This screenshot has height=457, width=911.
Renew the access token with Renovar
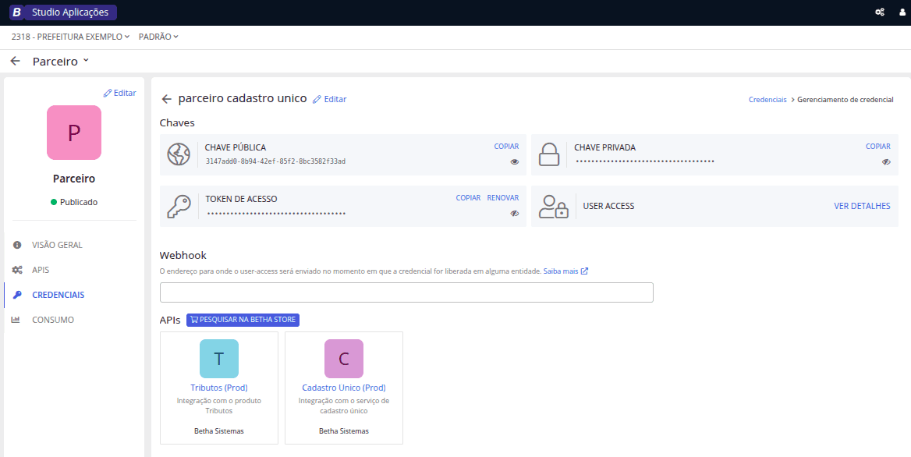(502, 198)
